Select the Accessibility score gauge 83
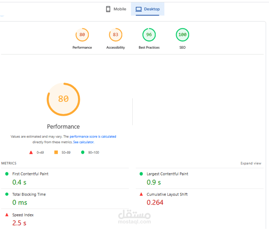269x229 pixels. tap(116, 35)
